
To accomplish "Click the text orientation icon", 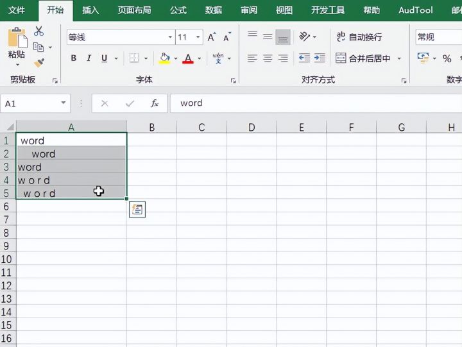I will click(x=304, y=37).
